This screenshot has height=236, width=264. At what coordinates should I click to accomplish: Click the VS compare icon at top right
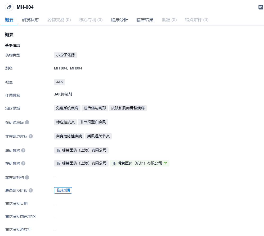tap(261, 7)
